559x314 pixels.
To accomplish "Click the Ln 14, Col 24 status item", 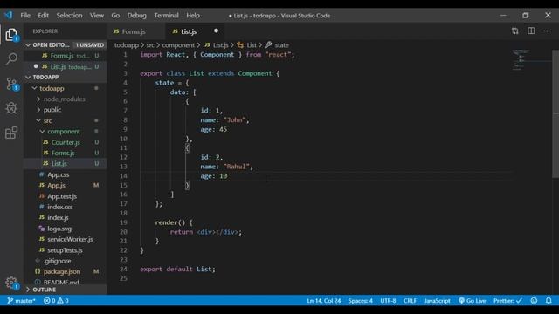I will pos(324,300).
